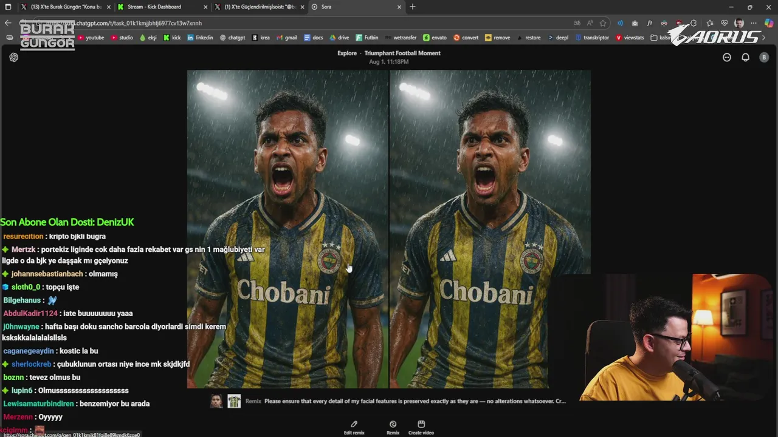Open the deepl bookmark
This screenshot has height=437, width=778.
[x=558, y=38]
